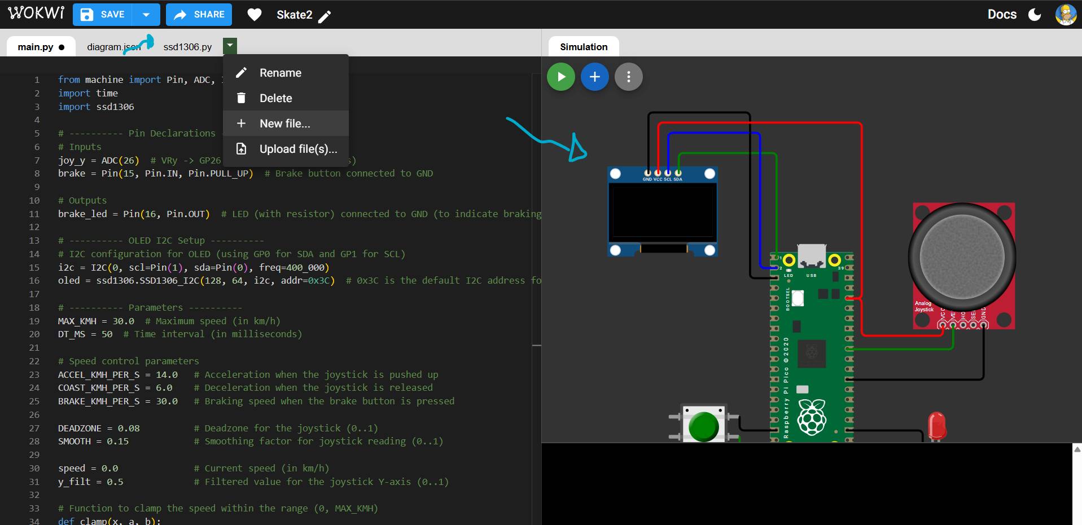The image size is (1082, 525).
Task: Click the trash icon next to Delete
Action: (x=242, y=98)
